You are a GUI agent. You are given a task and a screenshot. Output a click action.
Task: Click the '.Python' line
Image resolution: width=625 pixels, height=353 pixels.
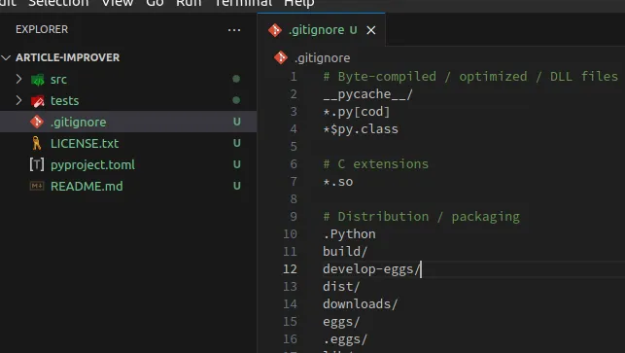click(x=349, y=234)
